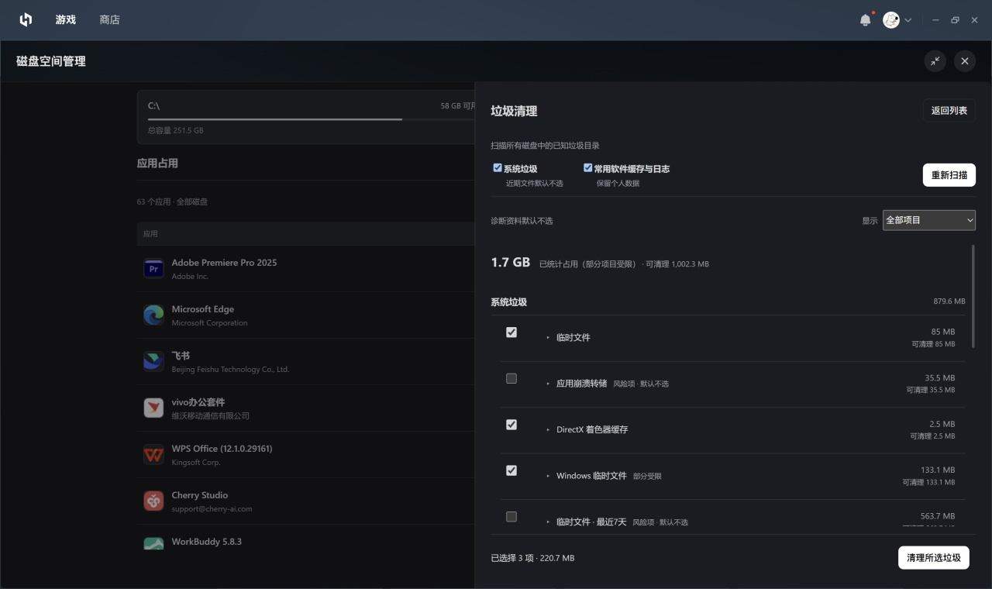Click the 系统垃圾 section heading
The image size is (992, 589).
click(509, 302)
